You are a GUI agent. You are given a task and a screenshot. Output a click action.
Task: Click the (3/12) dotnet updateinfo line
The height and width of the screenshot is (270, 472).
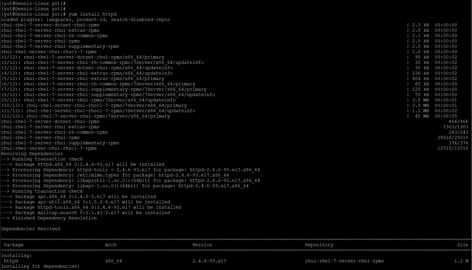pos(87,68)
